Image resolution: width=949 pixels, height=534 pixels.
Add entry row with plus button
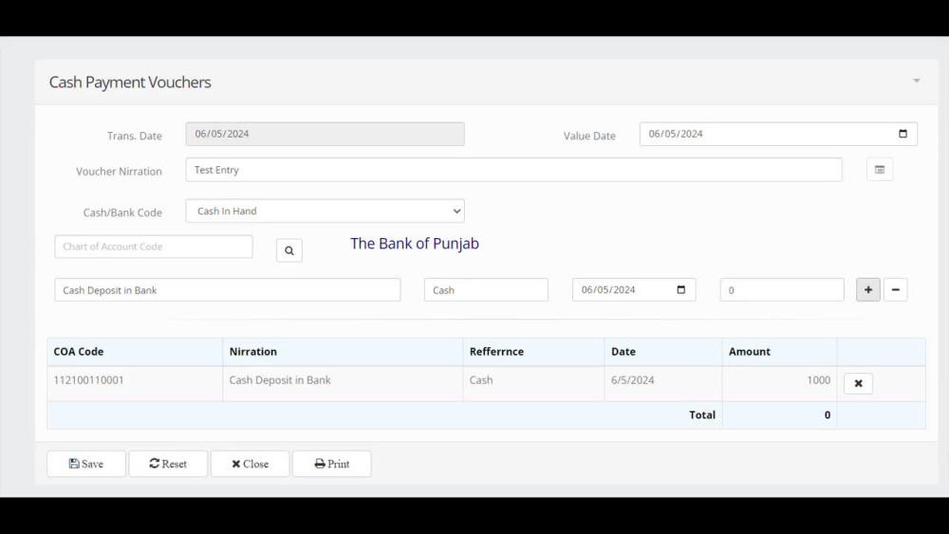click(x=868, y=289)
